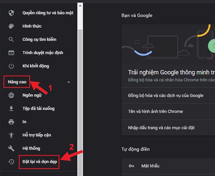Click the shield icon for Quyền riêng tư

tap(11, 13)
